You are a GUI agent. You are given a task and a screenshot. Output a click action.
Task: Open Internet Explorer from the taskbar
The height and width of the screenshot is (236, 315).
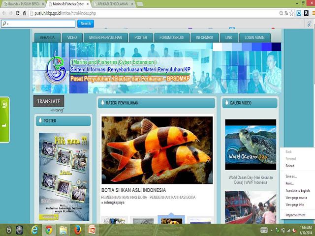coord(34,230)
